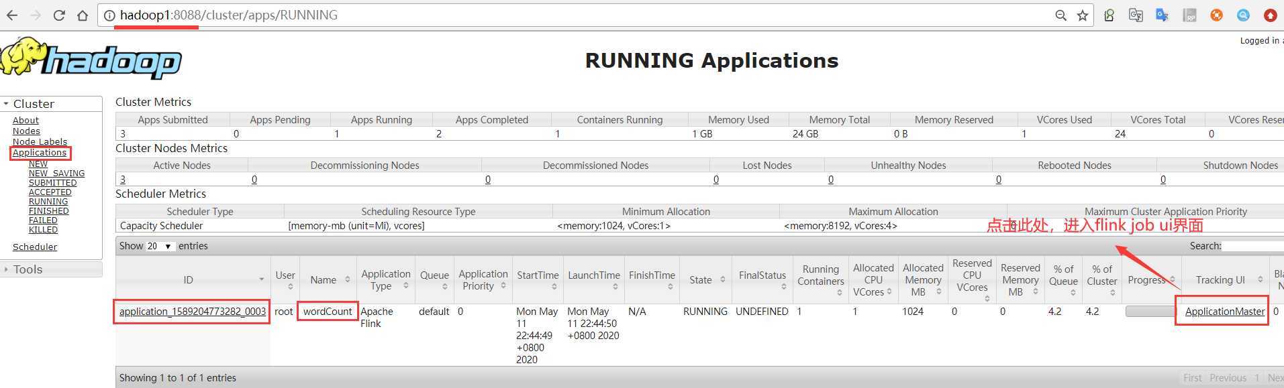
Task: Click the Decommissioning Nodes count 0 link
Action: coord(254,179)
